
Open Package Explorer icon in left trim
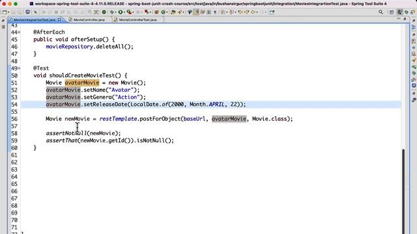point(3,27)
